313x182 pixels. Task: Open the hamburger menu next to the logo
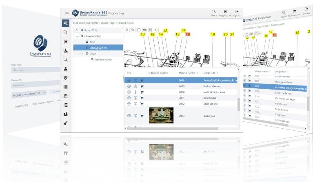[x=67, y=13]
